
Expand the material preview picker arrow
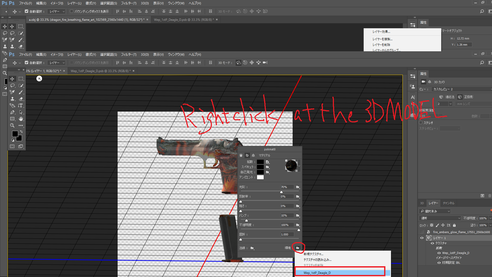pyautogui.click(x=299, y=166)
